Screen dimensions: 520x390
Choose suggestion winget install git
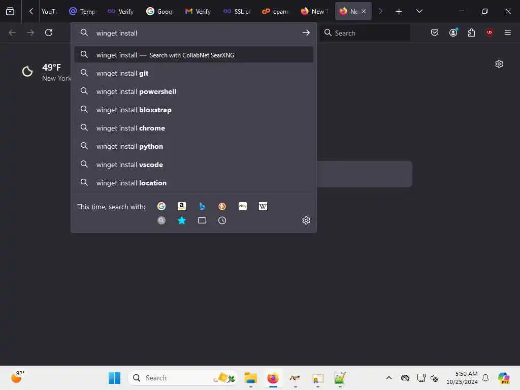194,73
